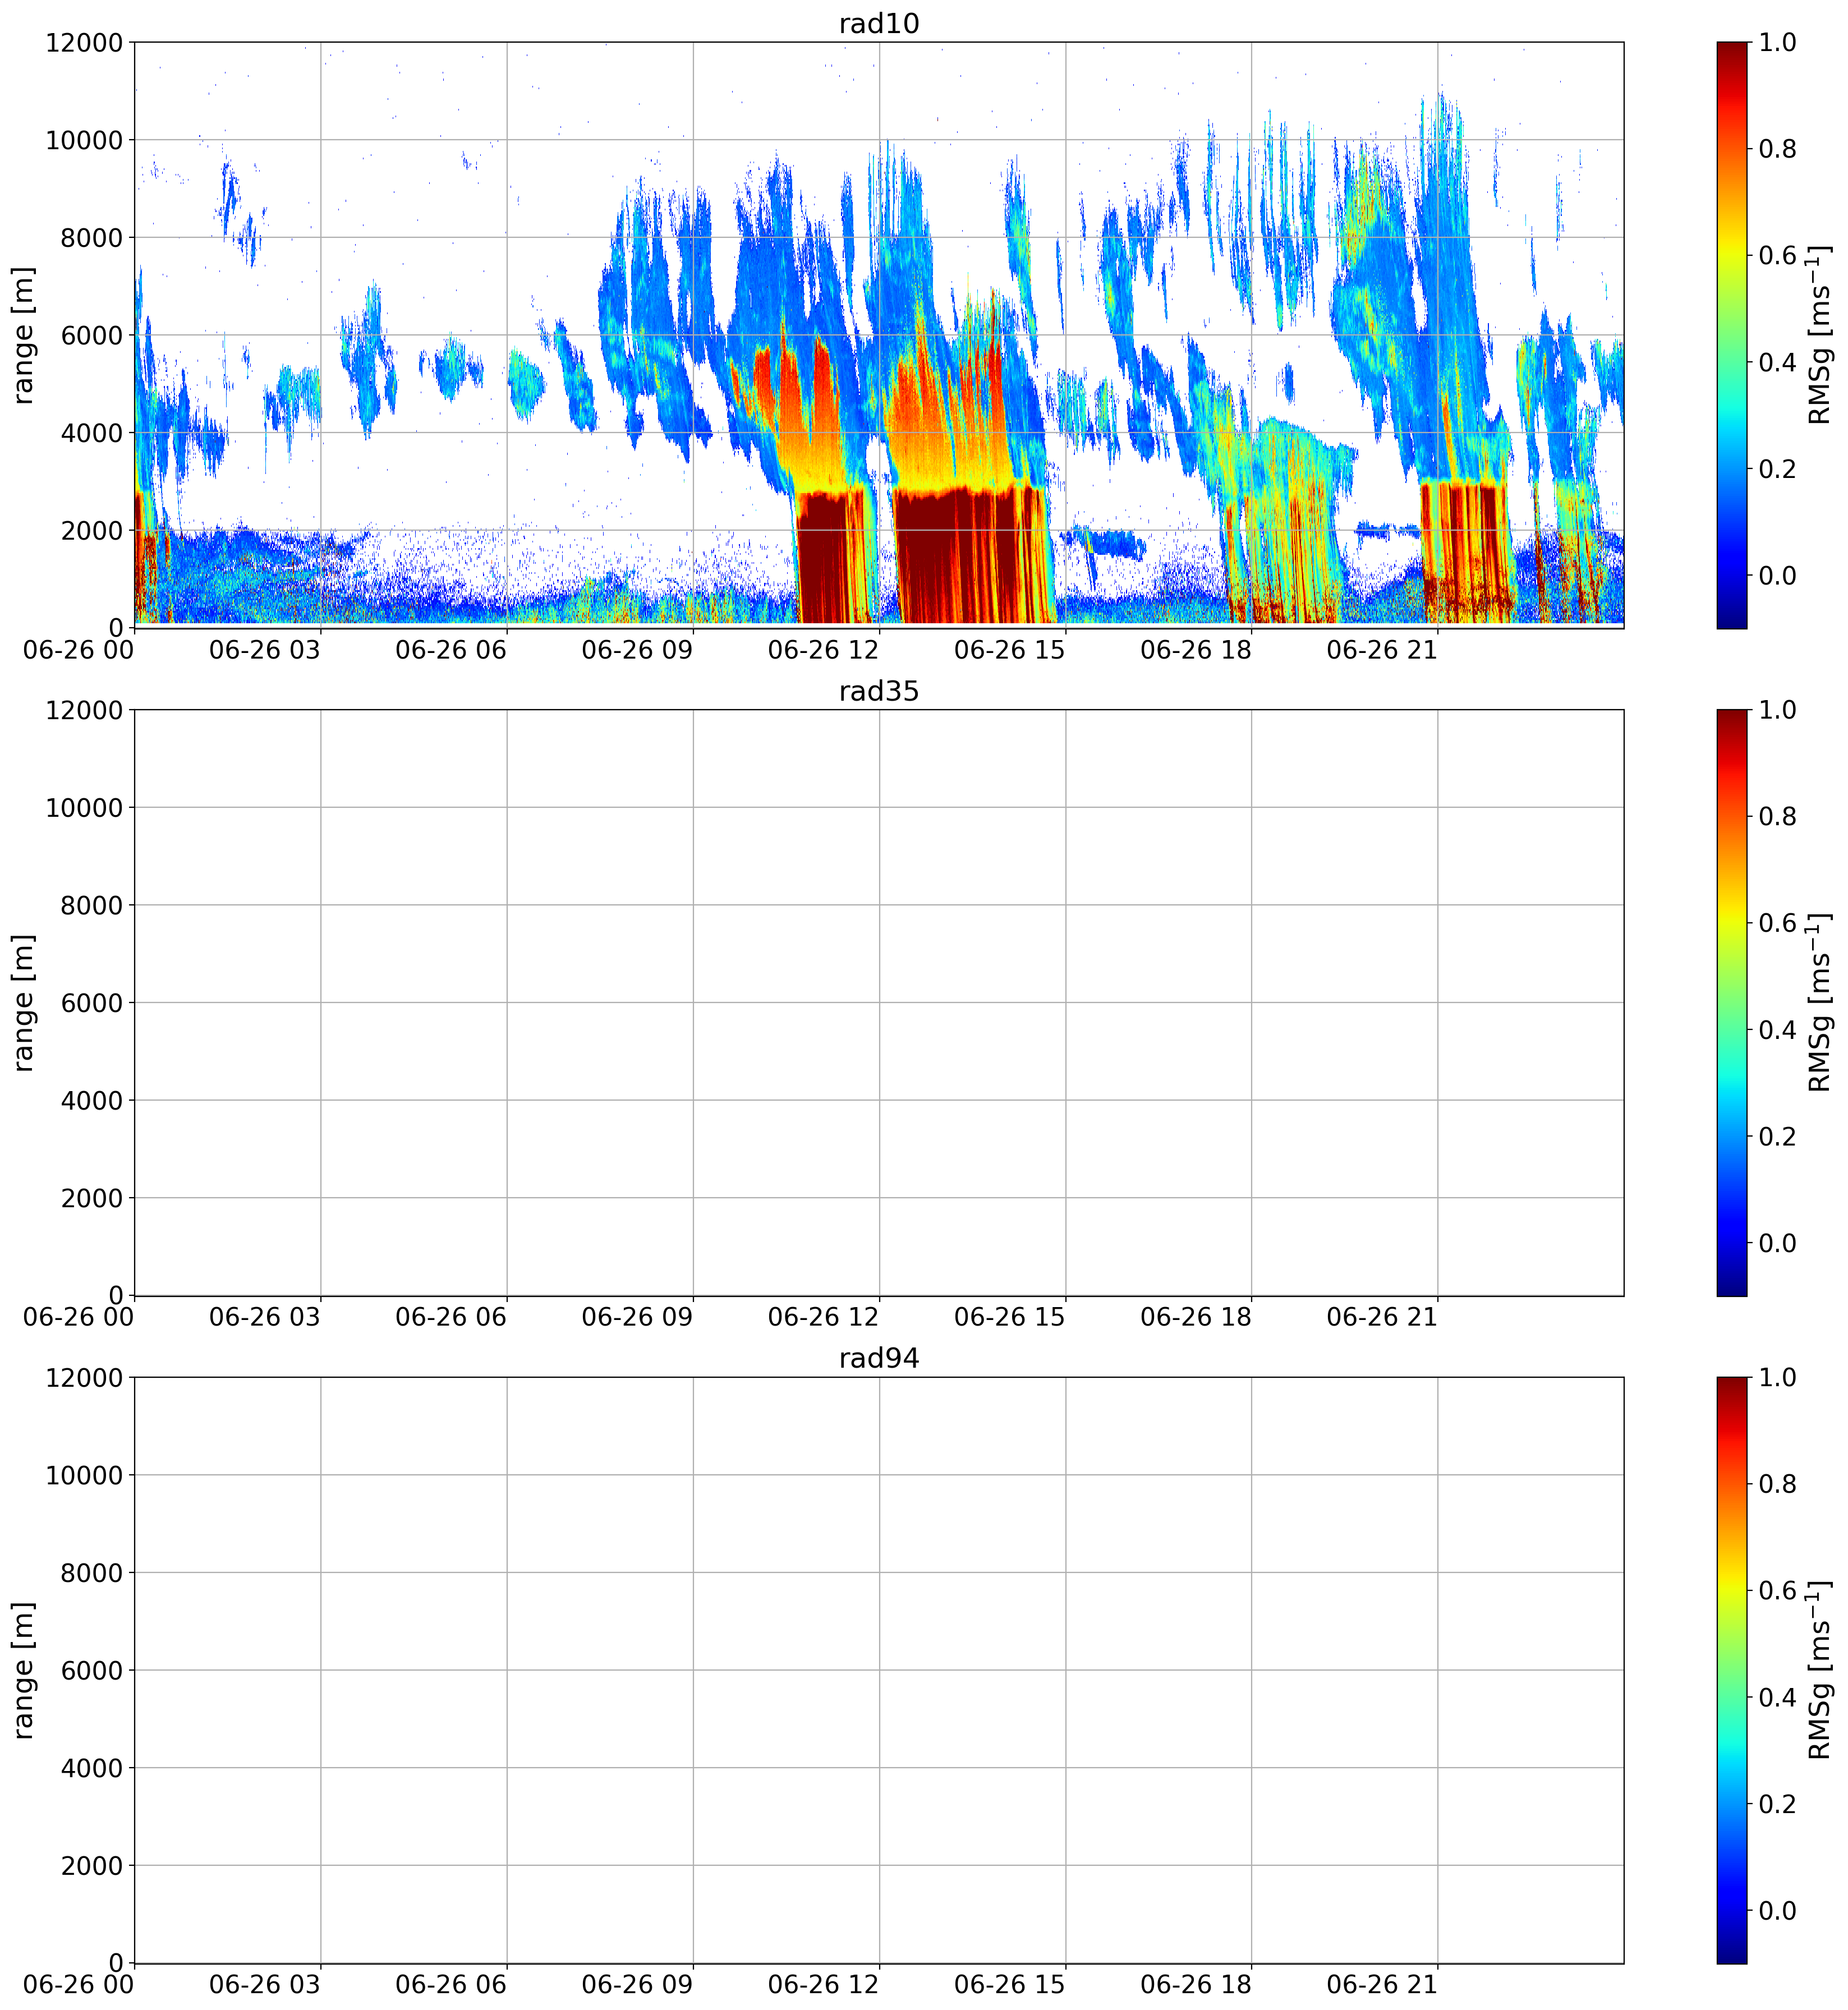Click the 06-26 06 tick under rad94
This screenshot has width=1848, height=2010.
pos(451,1985)
